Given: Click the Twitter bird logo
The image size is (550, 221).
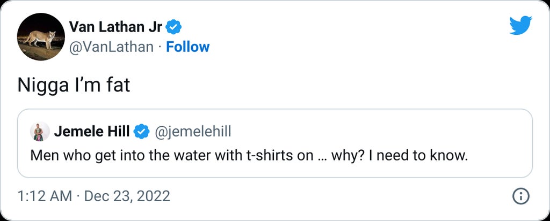Looking at the screenshot, I should 520,25.
